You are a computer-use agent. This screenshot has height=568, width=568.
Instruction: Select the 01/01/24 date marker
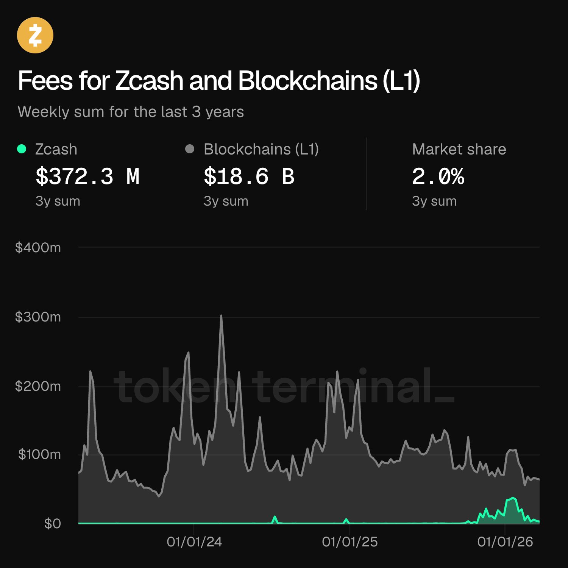tap(194, 542)
